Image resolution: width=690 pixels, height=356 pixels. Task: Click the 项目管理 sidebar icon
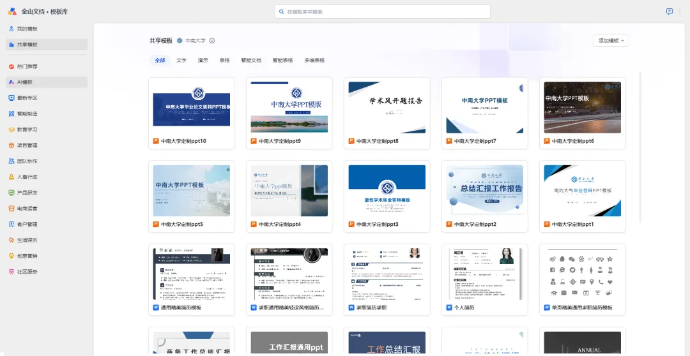pyautogui.click(x=11, y=145)
